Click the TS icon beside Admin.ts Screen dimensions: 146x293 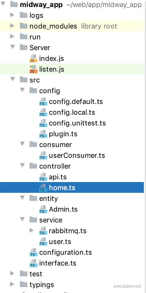pos(42,209)
